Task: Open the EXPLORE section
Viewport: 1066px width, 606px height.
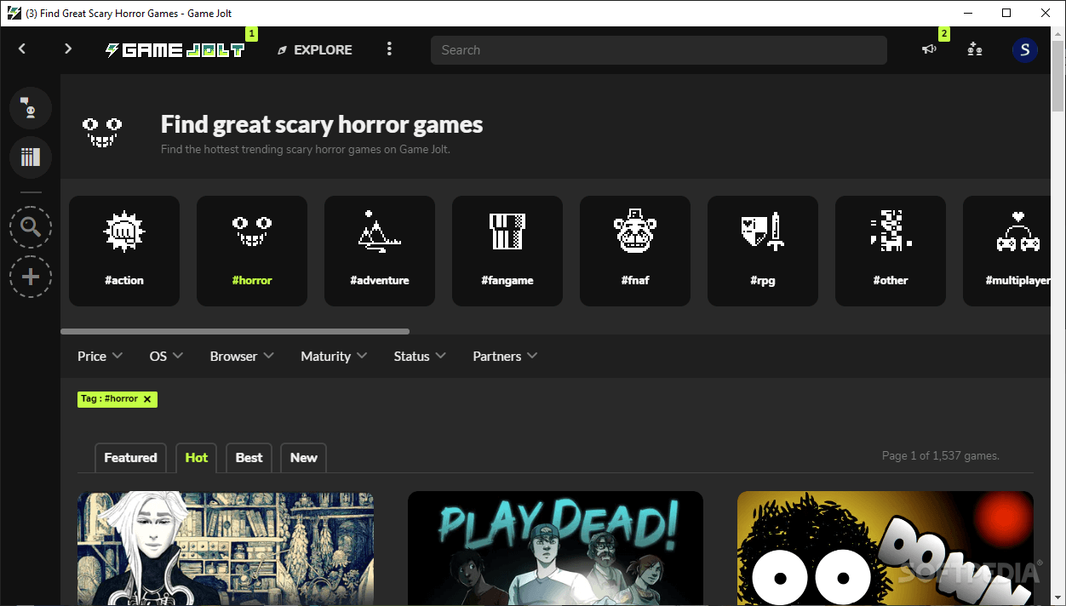Action: (314, 49)
